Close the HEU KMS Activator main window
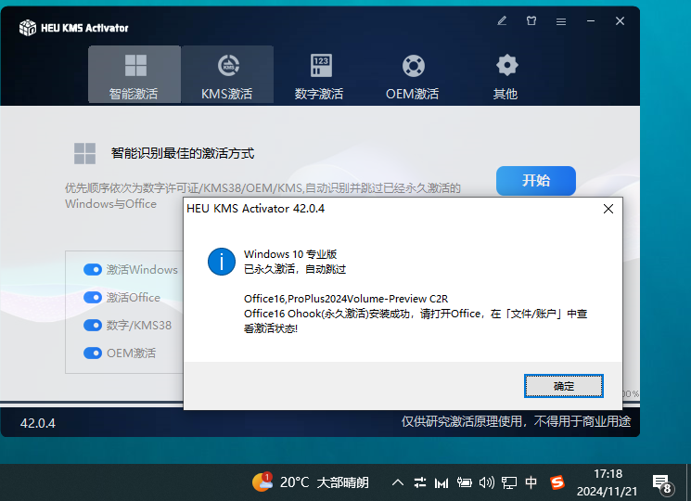The width and height of the screenshot is (691, 501). [x=621, y=20]
